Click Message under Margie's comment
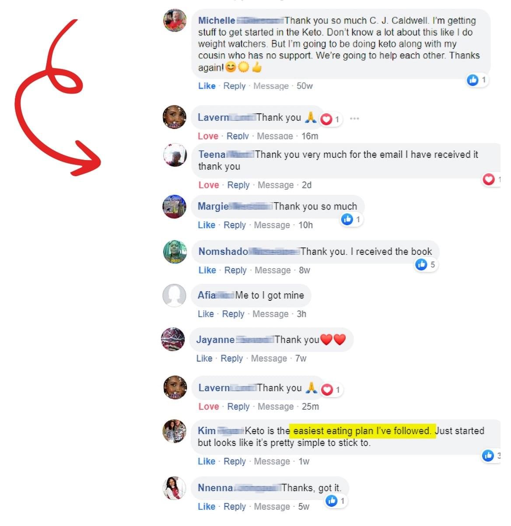 (x=272, y=225)
